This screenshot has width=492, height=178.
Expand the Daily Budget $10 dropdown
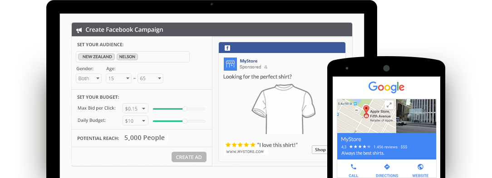135,120
